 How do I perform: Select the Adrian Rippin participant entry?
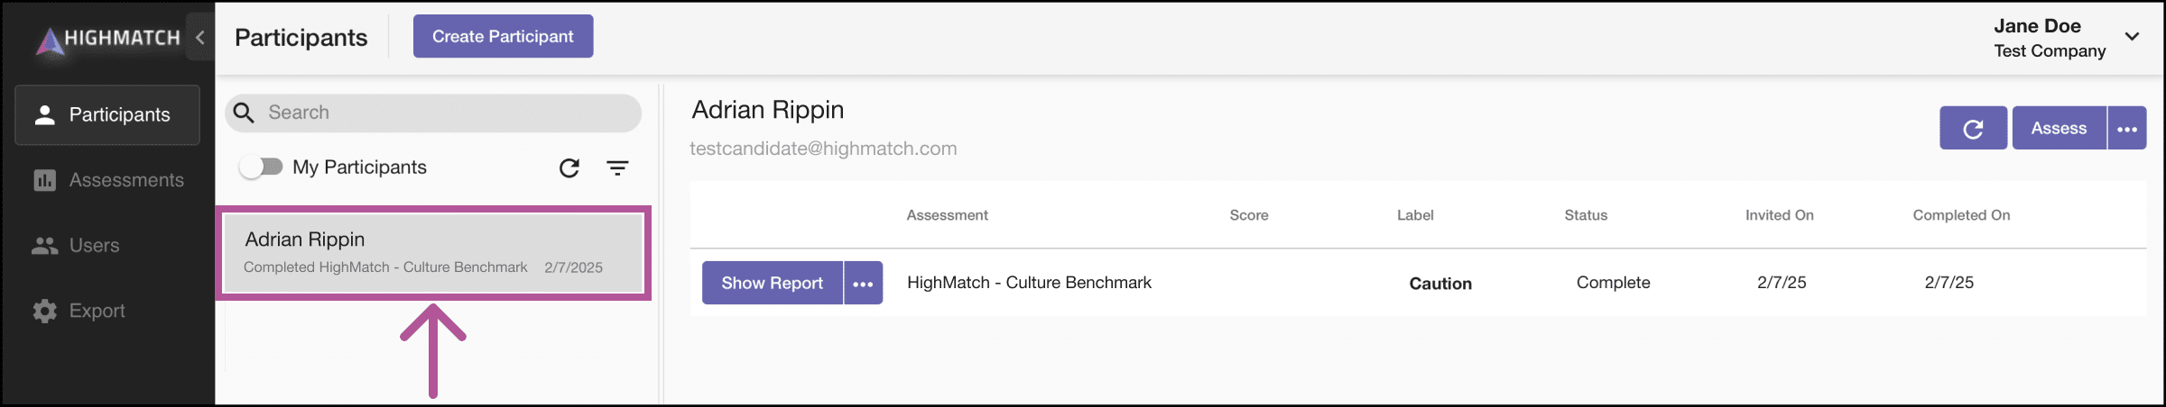click(x=433, y=253)
